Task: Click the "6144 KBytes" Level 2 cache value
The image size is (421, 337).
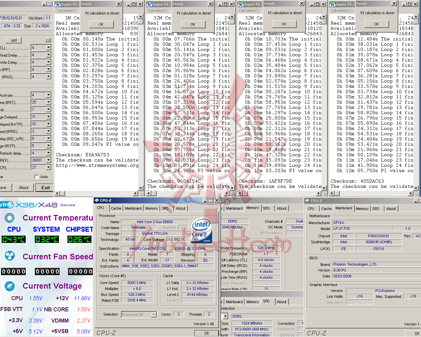Action: [197, 295]
